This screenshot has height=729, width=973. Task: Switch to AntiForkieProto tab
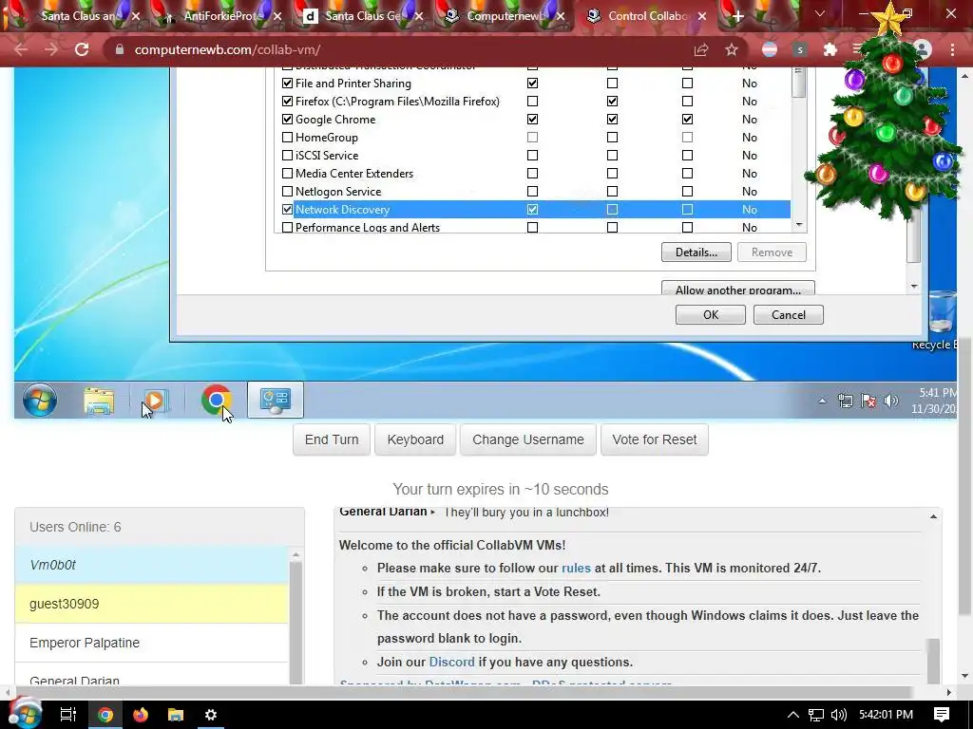pos(223,16)
